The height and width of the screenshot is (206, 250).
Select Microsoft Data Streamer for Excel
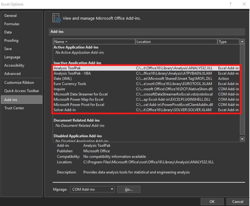coord(94,94)
